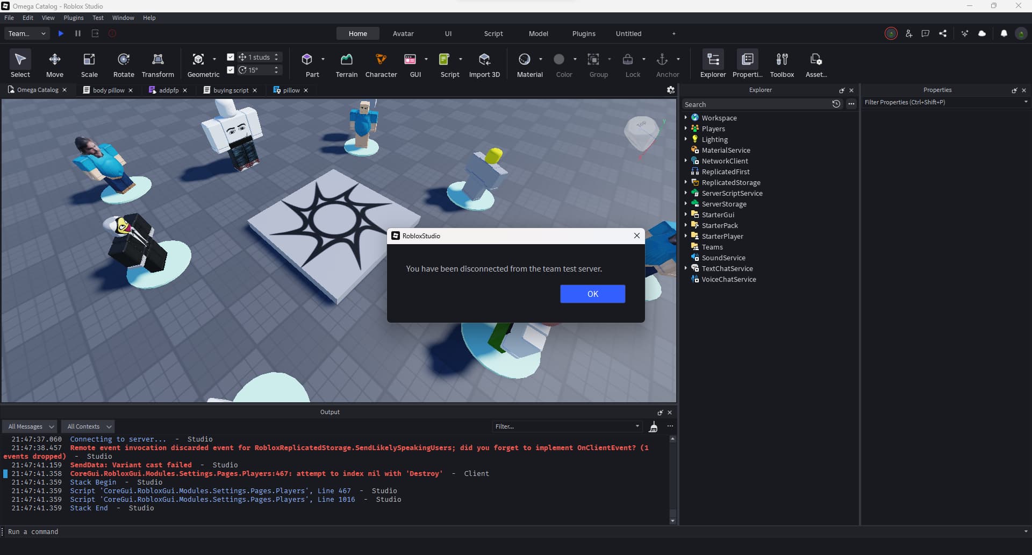Expand the StarterGui node
Screen dimensions: 1032x555
686,214
